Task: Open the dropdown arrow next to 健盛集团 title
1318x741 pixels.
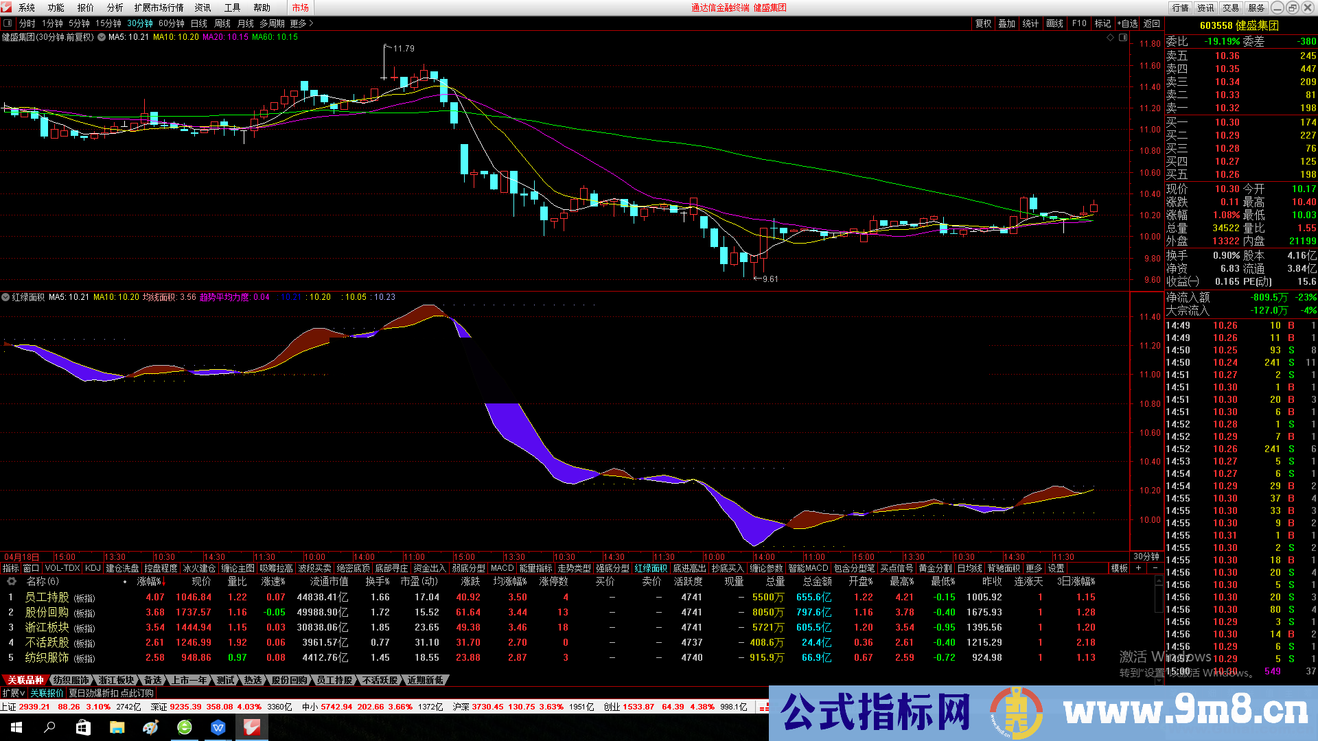Action: coord(102,37)
